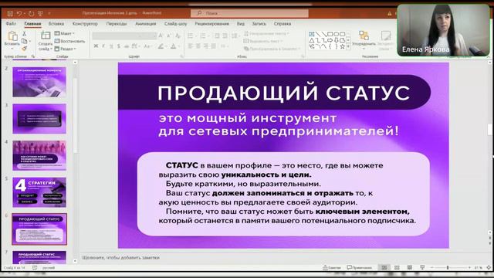Open the Layout (Макет) dropdown

click(64, 33)
